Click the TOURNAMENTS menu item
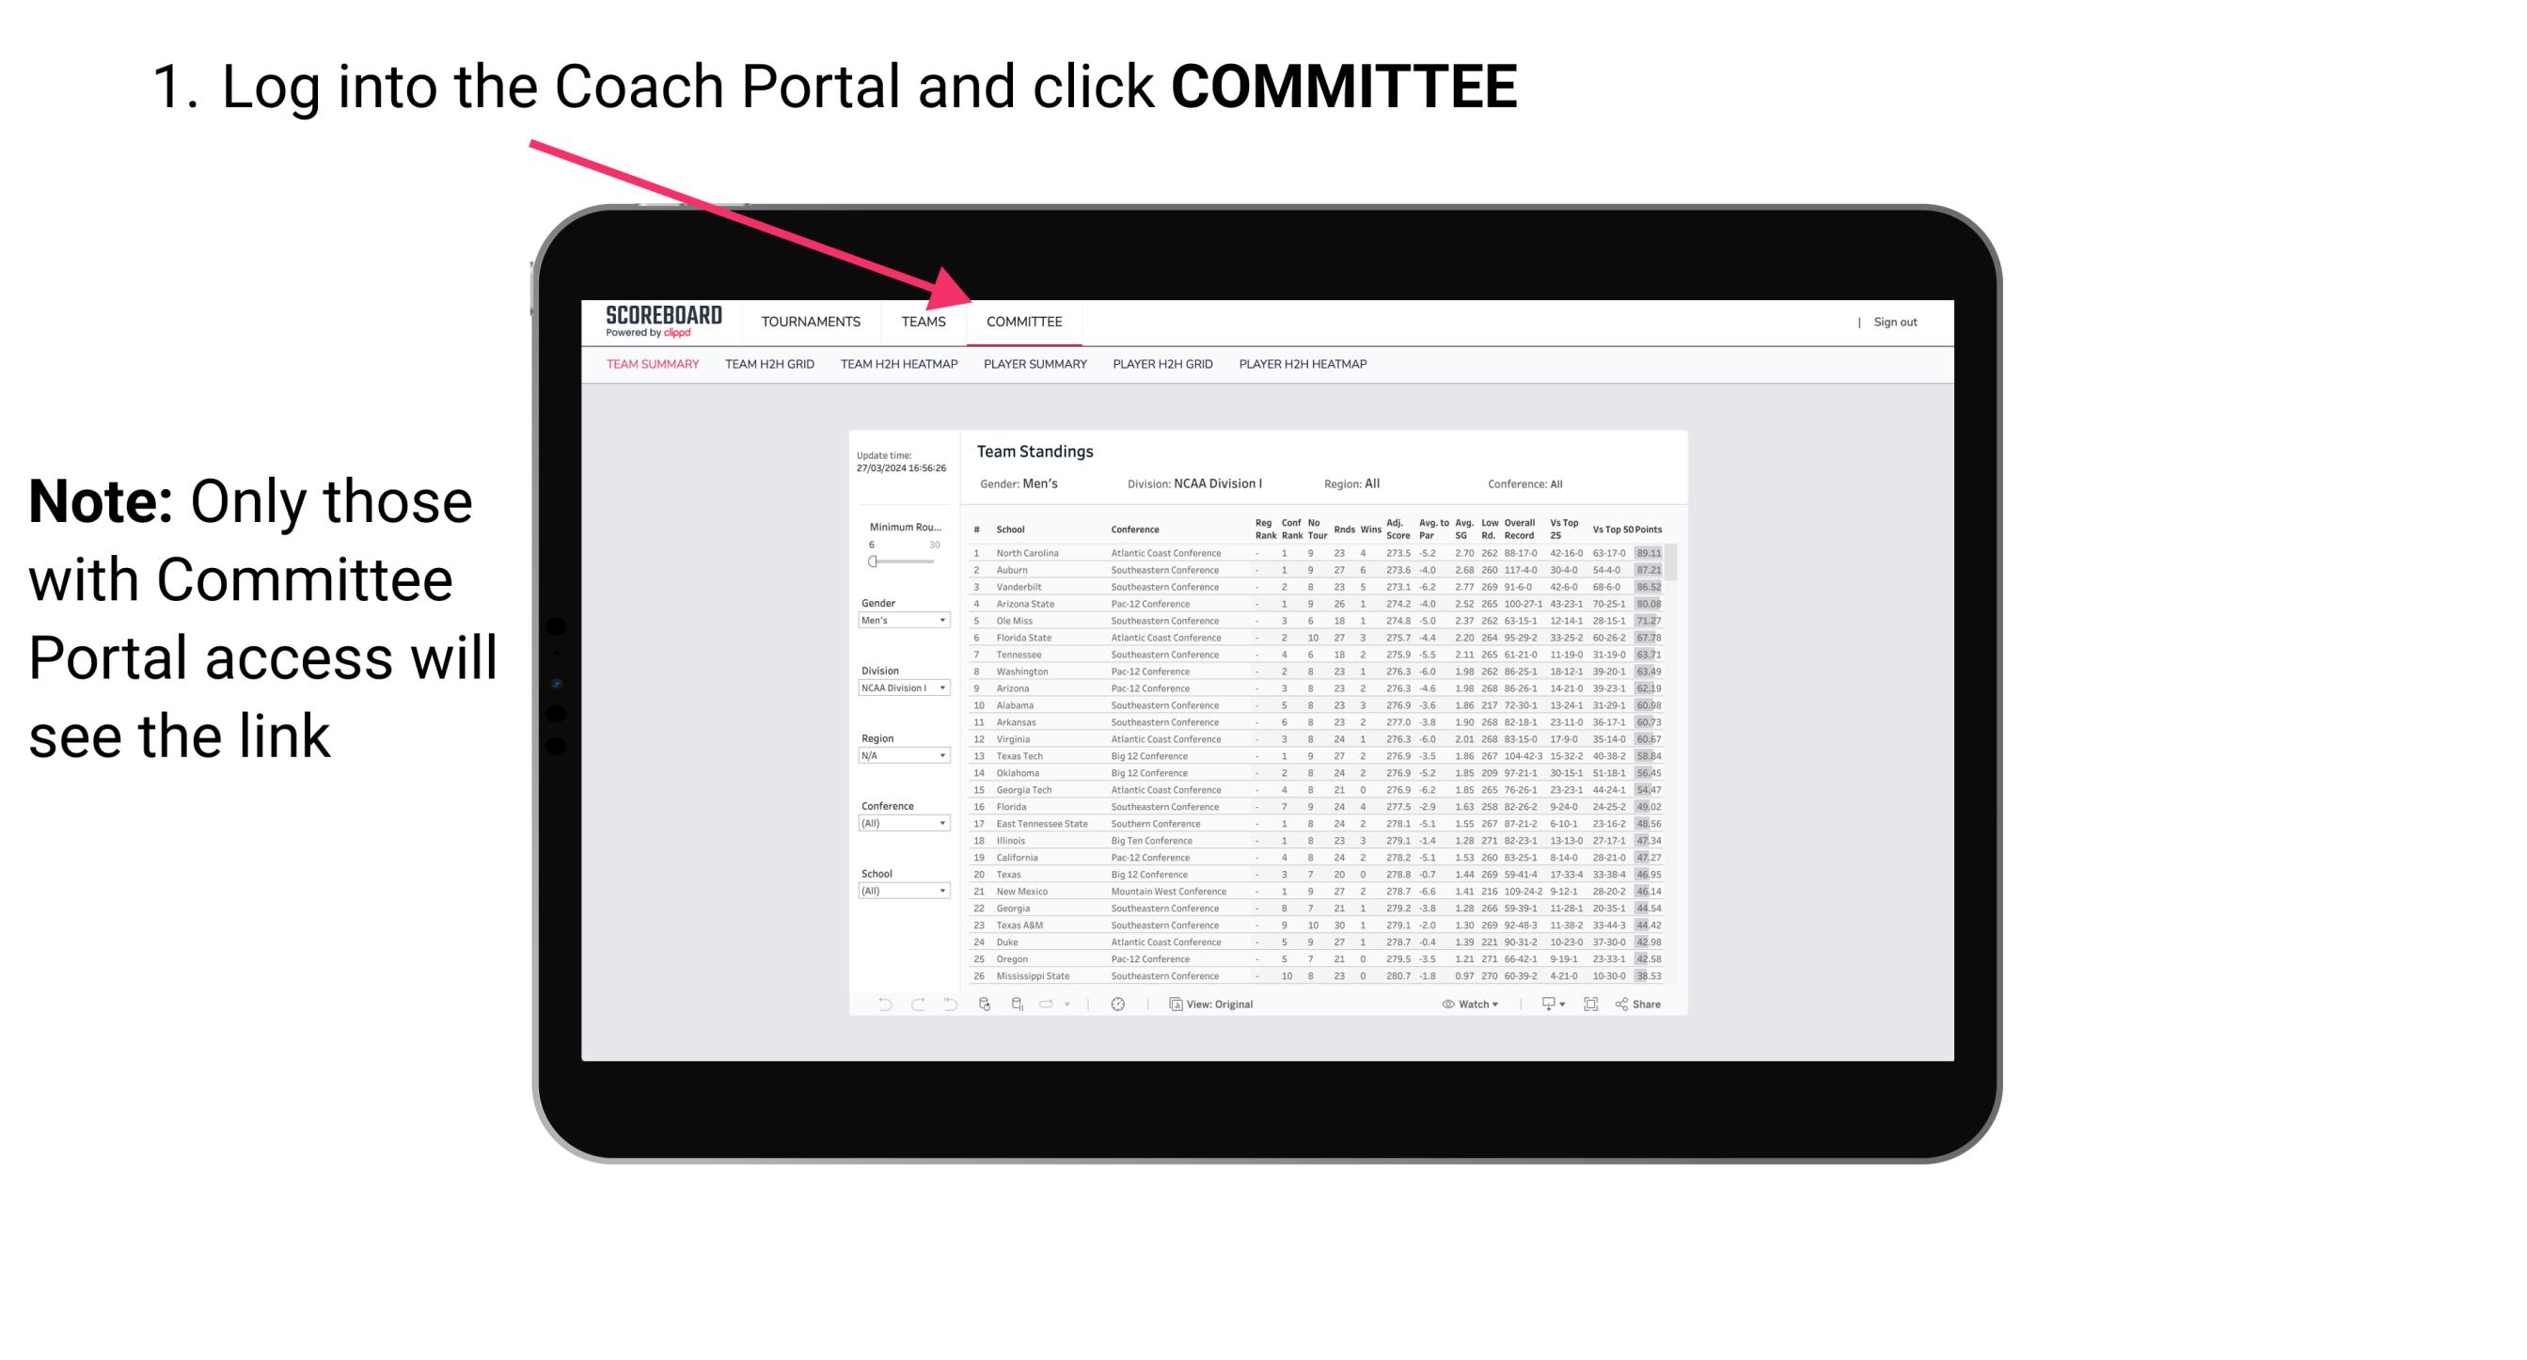2527x1360 pixels. 811,324
